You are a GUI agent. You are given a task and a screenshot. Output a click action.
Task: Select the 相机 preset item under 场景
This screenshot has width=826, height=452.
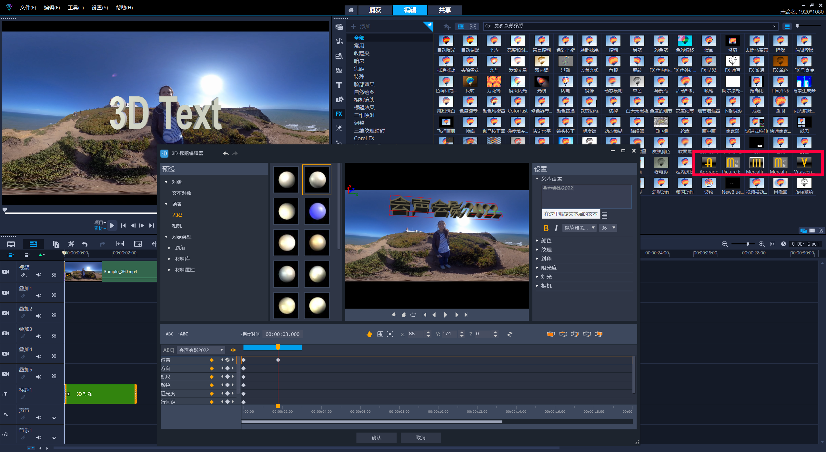pos(177,226)
